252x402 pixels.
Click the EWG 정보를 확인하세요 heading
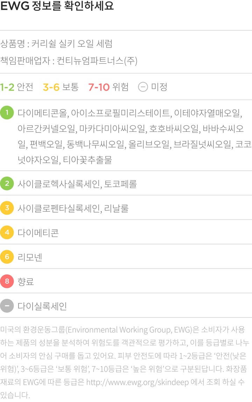point(57,7)
